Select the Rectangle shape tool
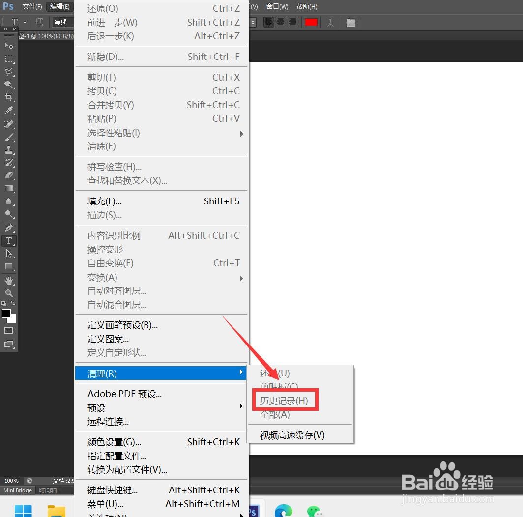 pos(9,266)
